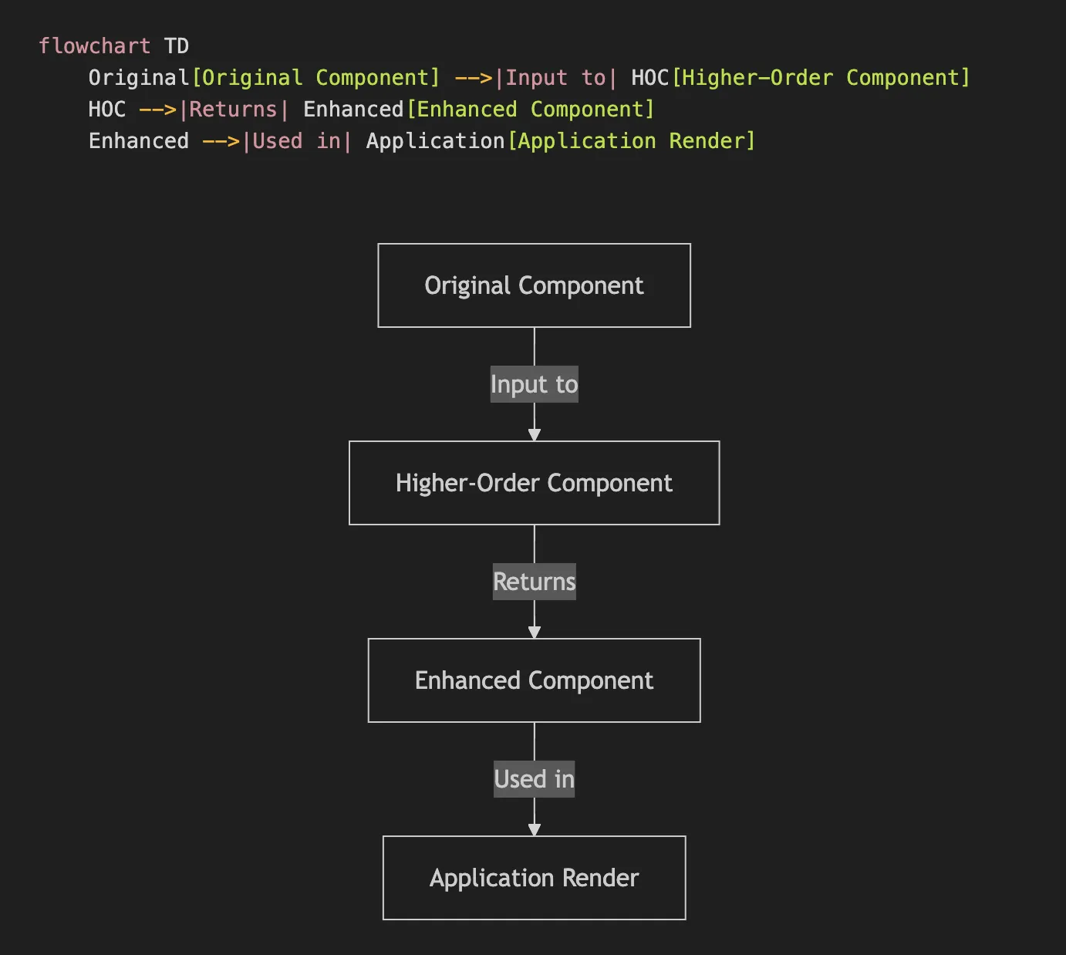
Task: Click the 'Returns' edge label
Action: (x=534, y=582)
